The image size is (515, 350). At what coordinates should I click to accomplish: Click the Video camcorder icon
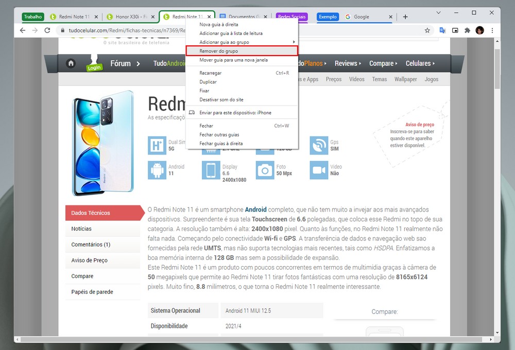(x=319, y=170)
